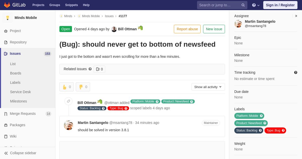The width and height of the screenshot is (302, 159).
Task: Click the Minds Mobile breadcrumb icon
Action: [79, 16]
